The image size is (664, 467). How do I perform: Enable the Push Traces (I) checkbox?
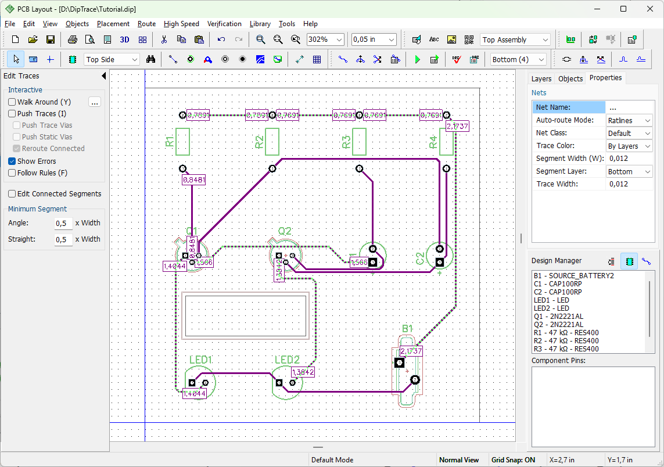(x=12, y=113)
